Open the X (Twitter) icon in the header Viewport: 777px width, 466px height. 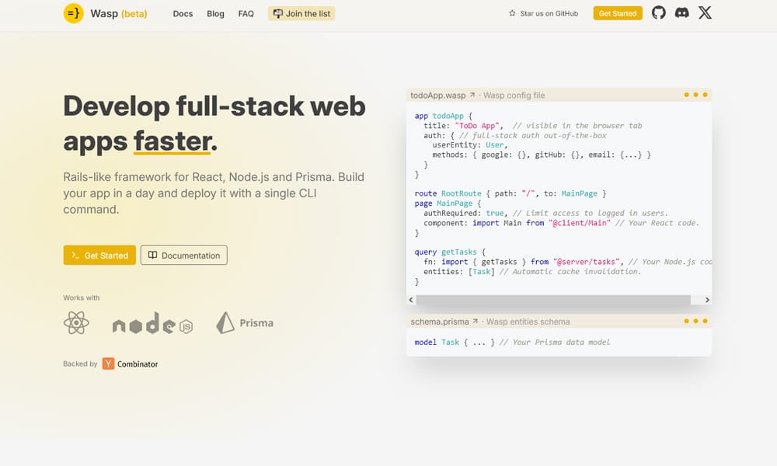click(706, 13)
